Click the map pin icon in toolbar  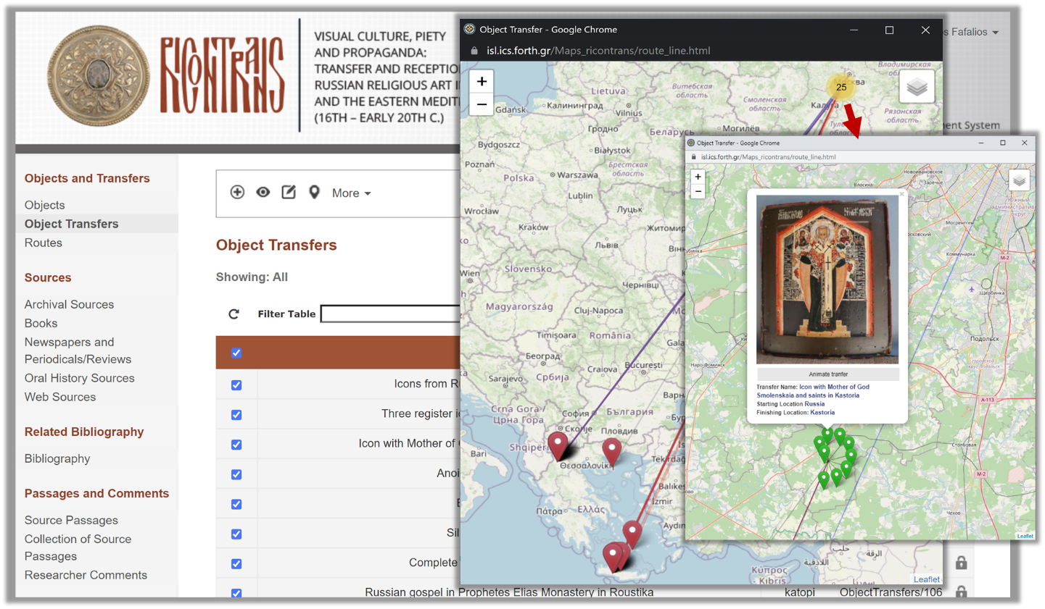click(x=314, y=192)
